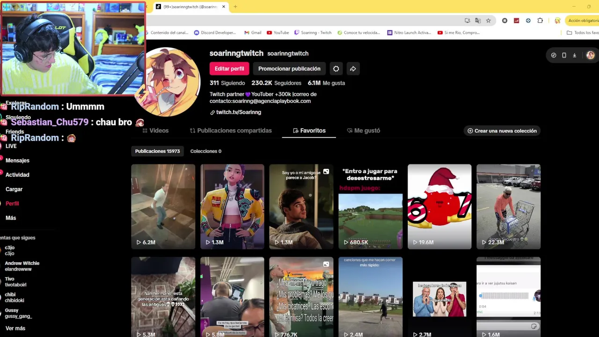Select the Favoritos tab
Screen dimensions: 599x337
(309, 131)
